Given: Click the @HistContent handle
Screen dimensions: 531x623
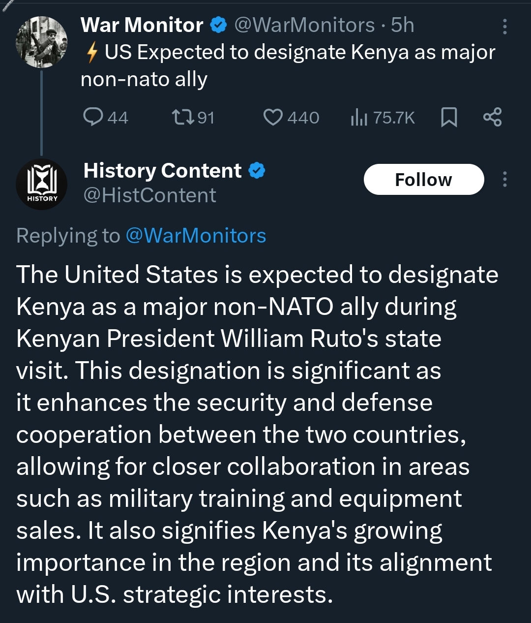Looking at the screenshot, I should 150,195.
